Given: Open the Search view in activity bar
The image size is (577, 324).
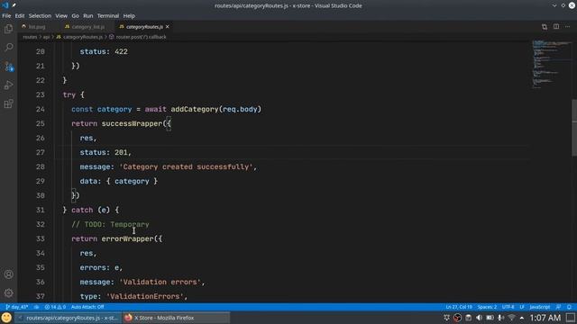Looking at the screenshot, I should (x=8, y=48).
